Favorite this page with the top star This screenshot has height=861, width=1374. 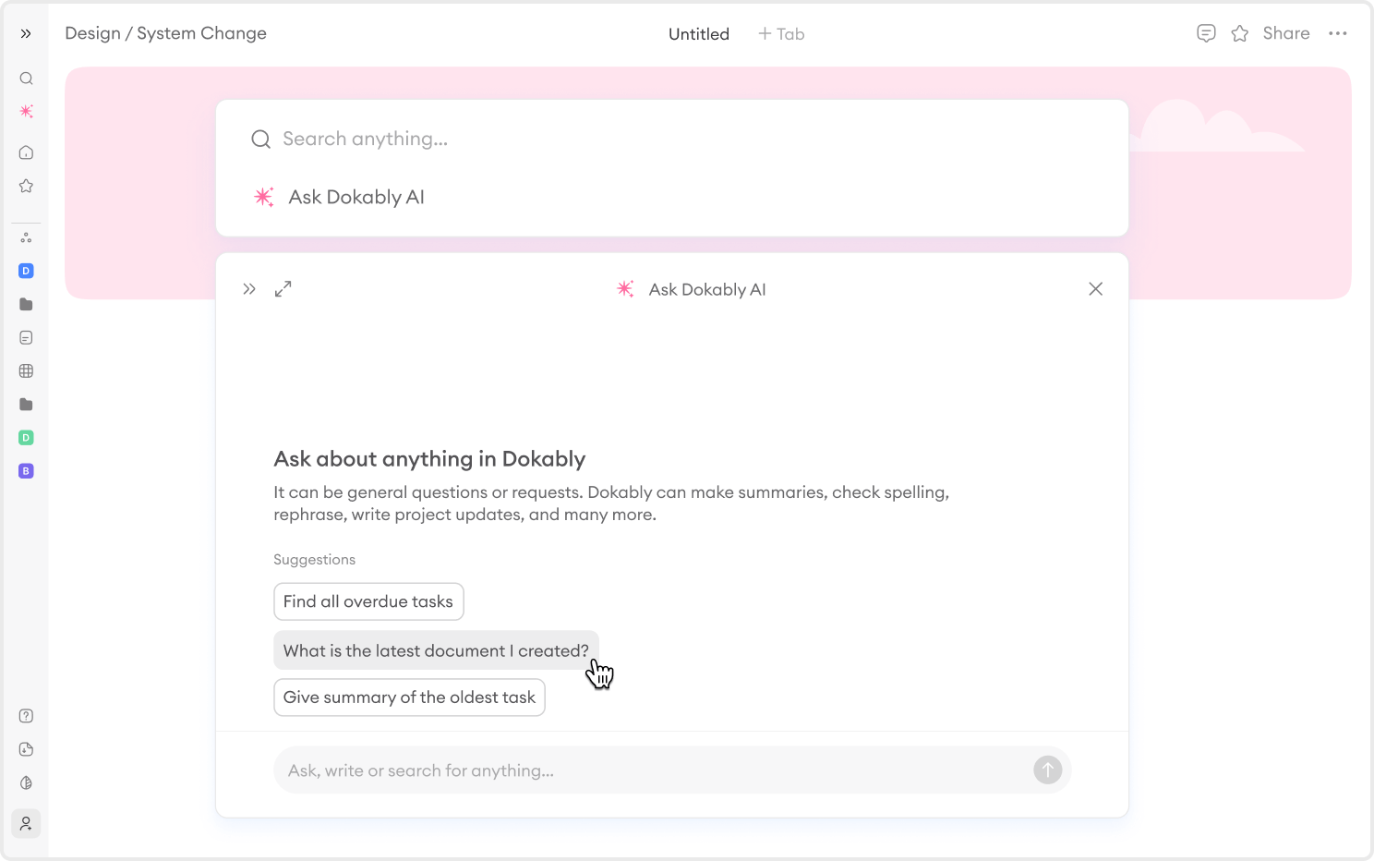click(1240, 33)
